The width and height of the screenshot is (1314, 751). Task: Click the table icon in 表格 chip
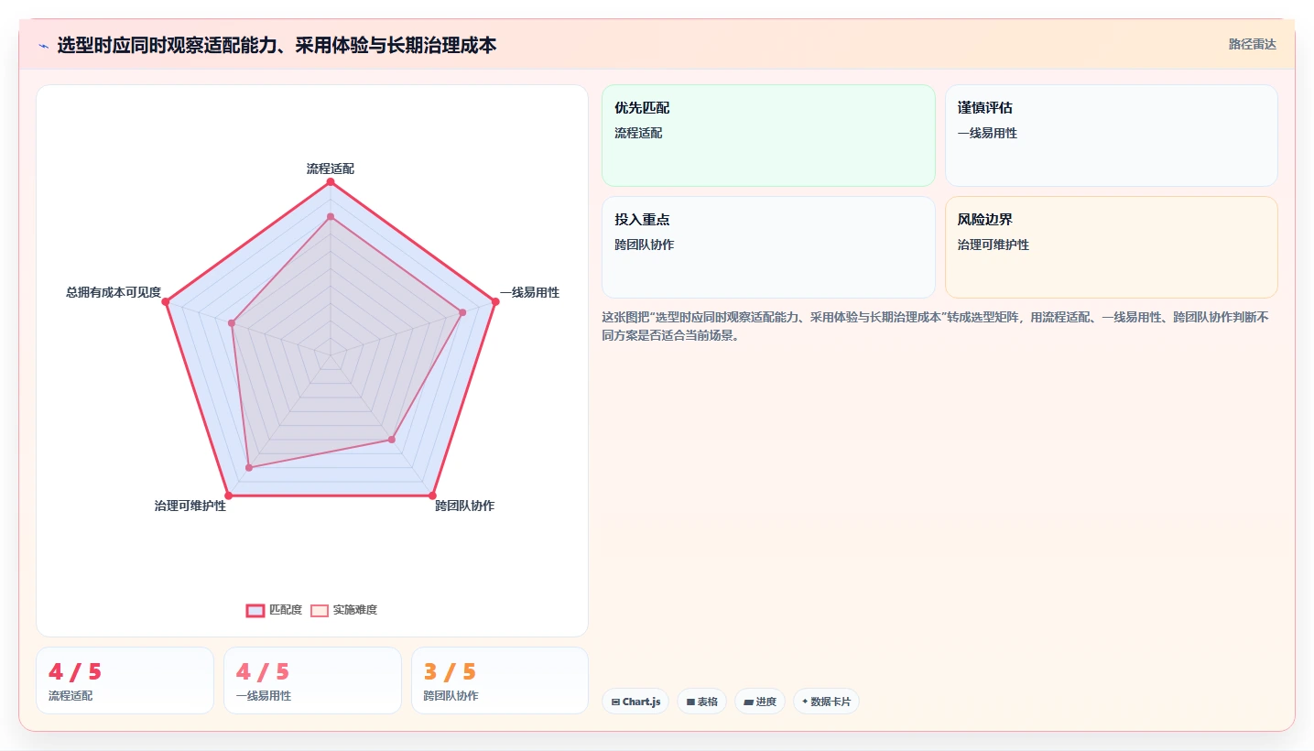tap(690, 702)
